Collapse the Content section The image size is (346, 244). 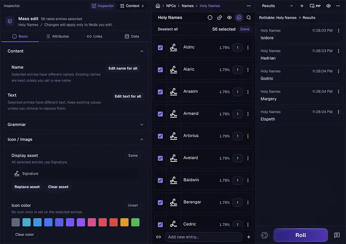coord(142,51)
